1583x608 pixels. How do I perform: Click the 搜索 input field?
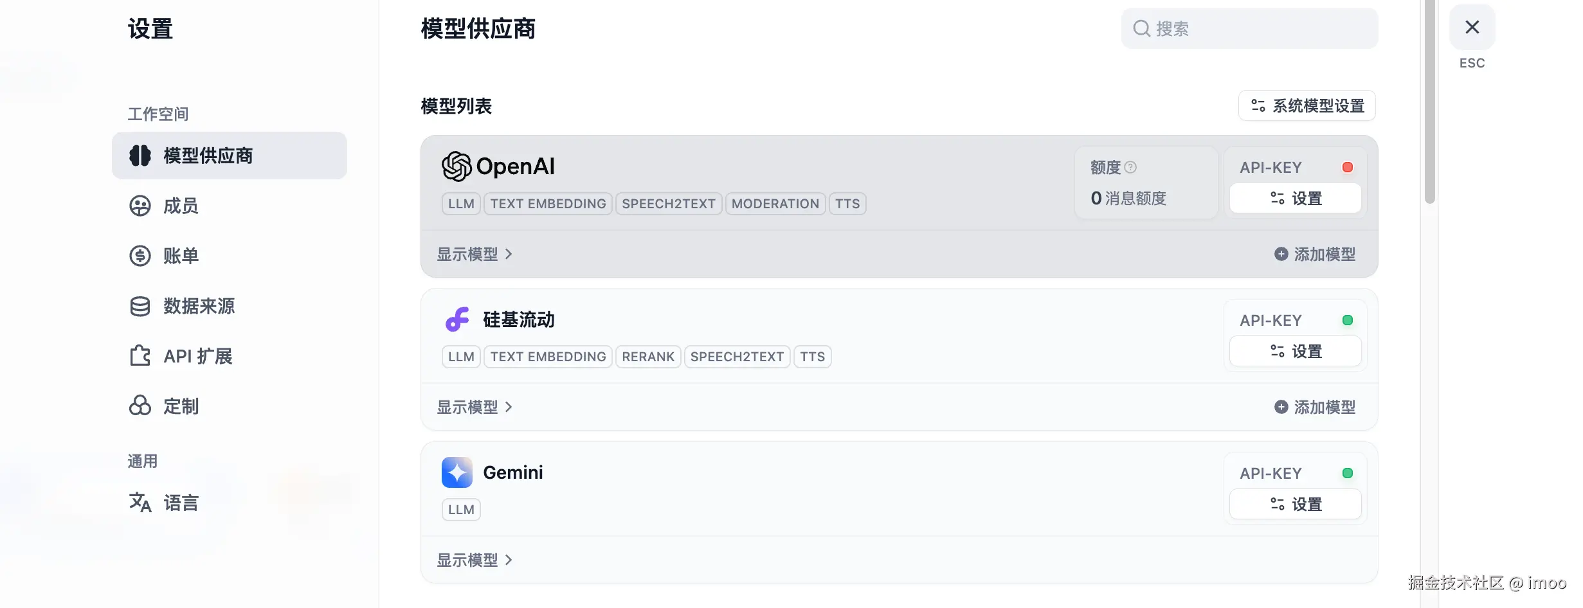[x=1260, y=28]
